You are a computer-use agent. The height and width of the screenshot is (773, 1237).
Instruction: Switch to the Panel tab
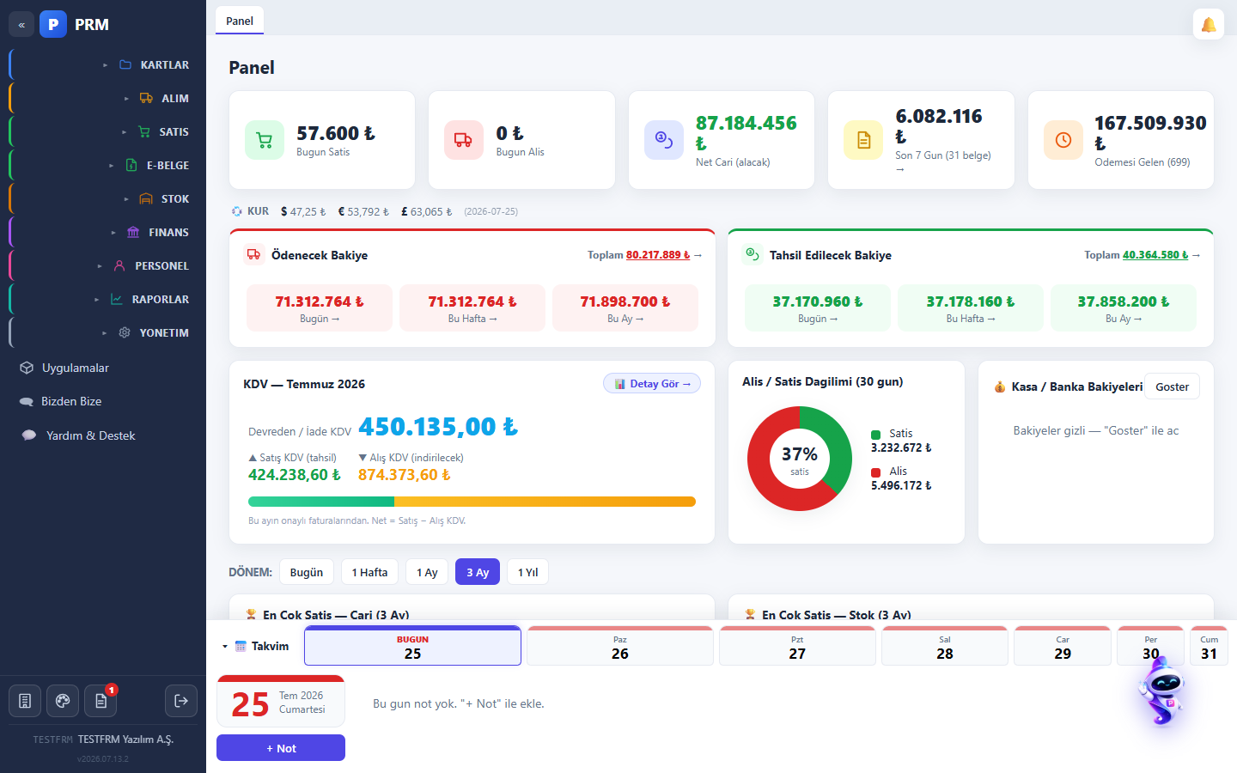pos(240,21)
